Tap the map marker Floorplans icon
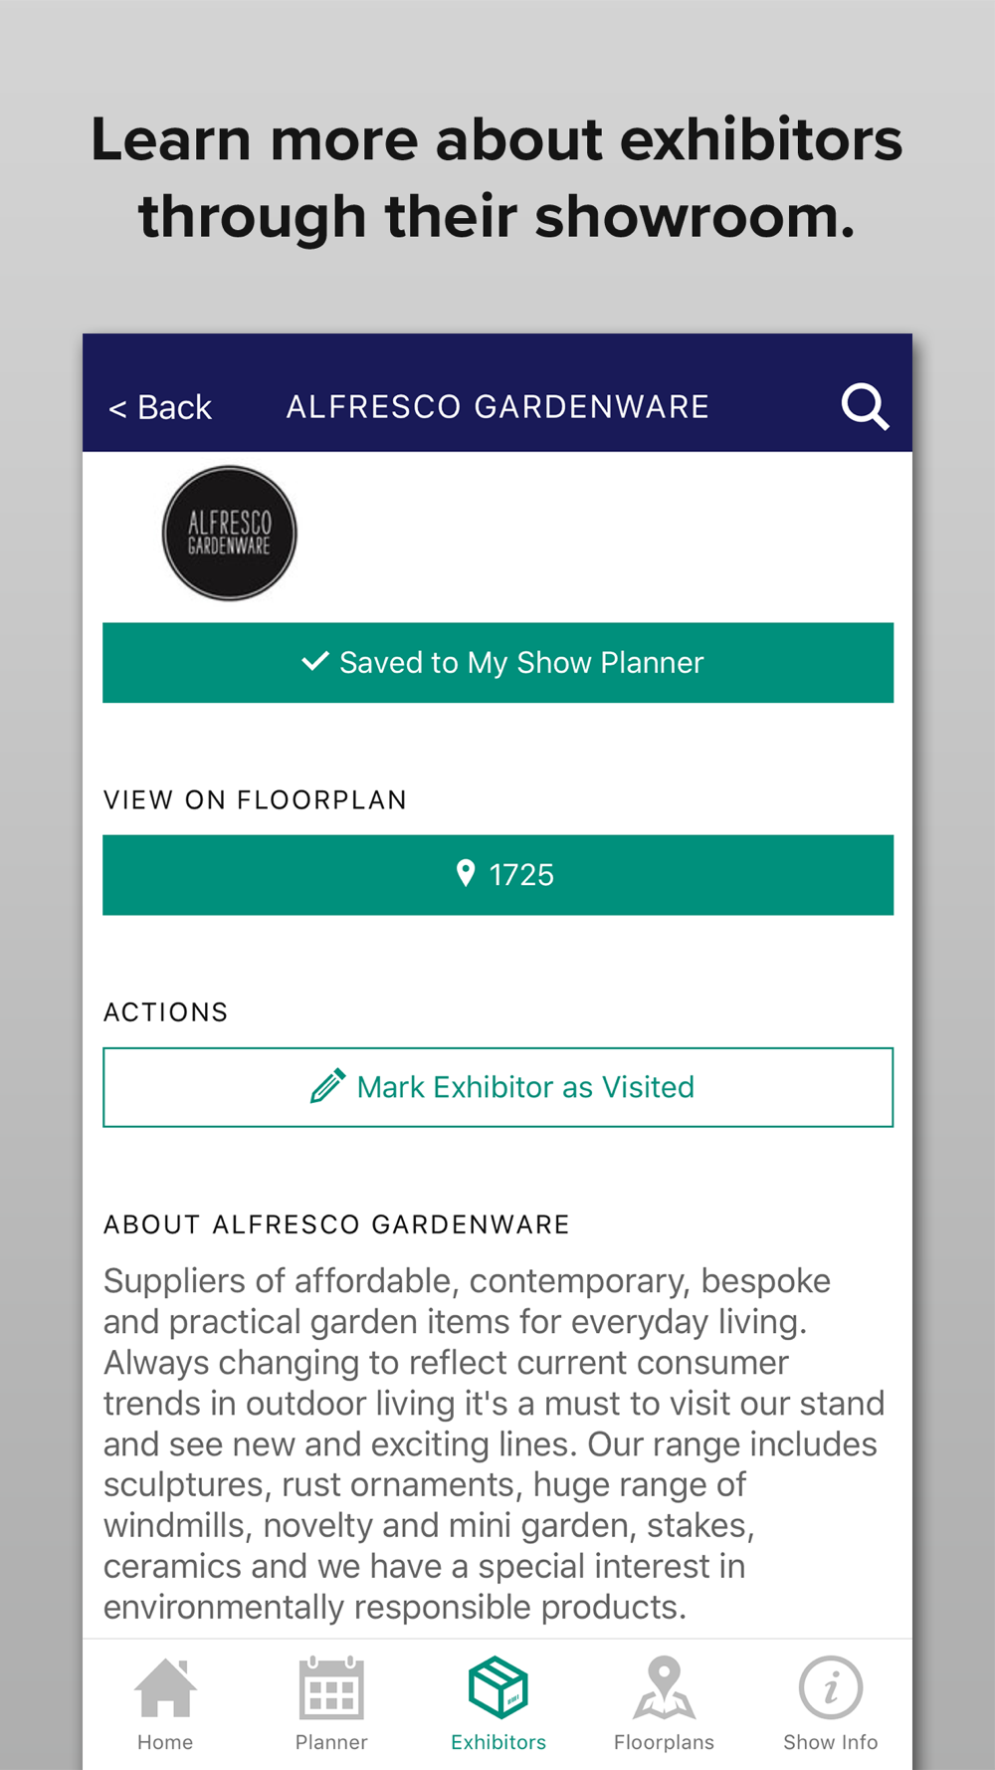Image resolution: width=995 pixels, height=1770 pixels. 664,1688
